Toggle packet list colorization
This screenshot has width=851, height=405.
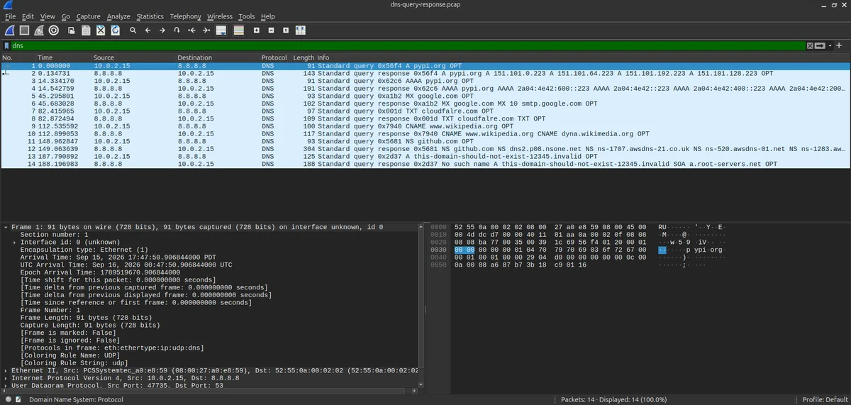point(238,30)
